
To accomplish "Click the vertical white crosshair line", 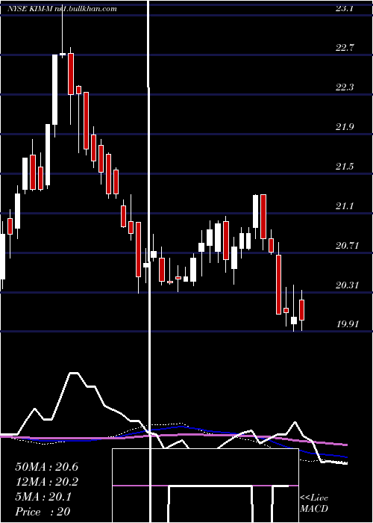I will click(x=149, y=261).
